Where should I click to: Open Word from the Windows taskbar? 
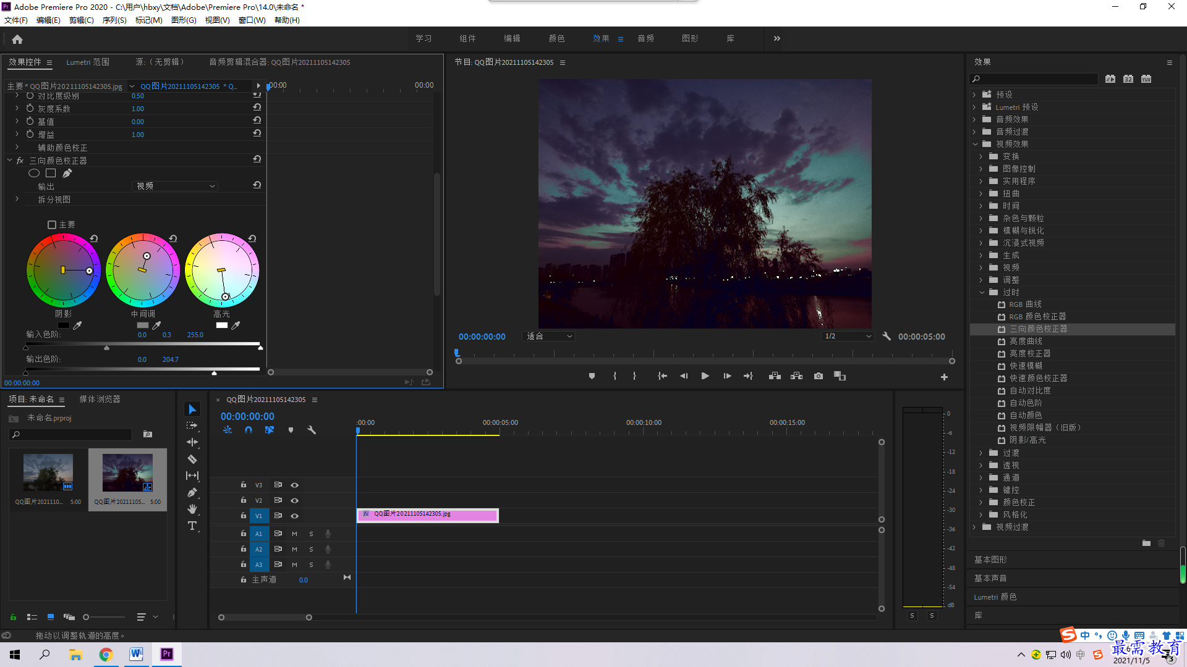(136, 654)
